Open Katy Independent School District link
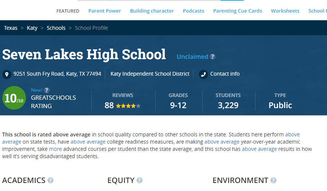The height and width of the screenshot is (191, 327). tap(150, 74)
